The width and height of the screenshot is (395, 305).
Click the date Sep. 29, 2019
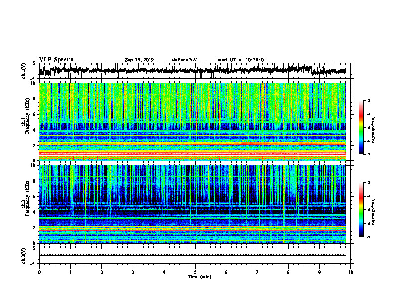(139, 60)
